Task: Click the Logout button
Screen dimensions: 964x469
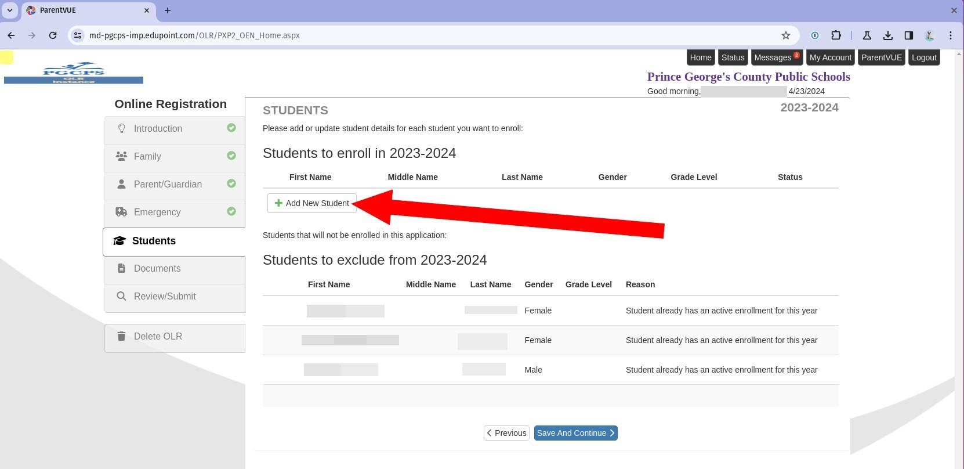Action: point(923,57)
